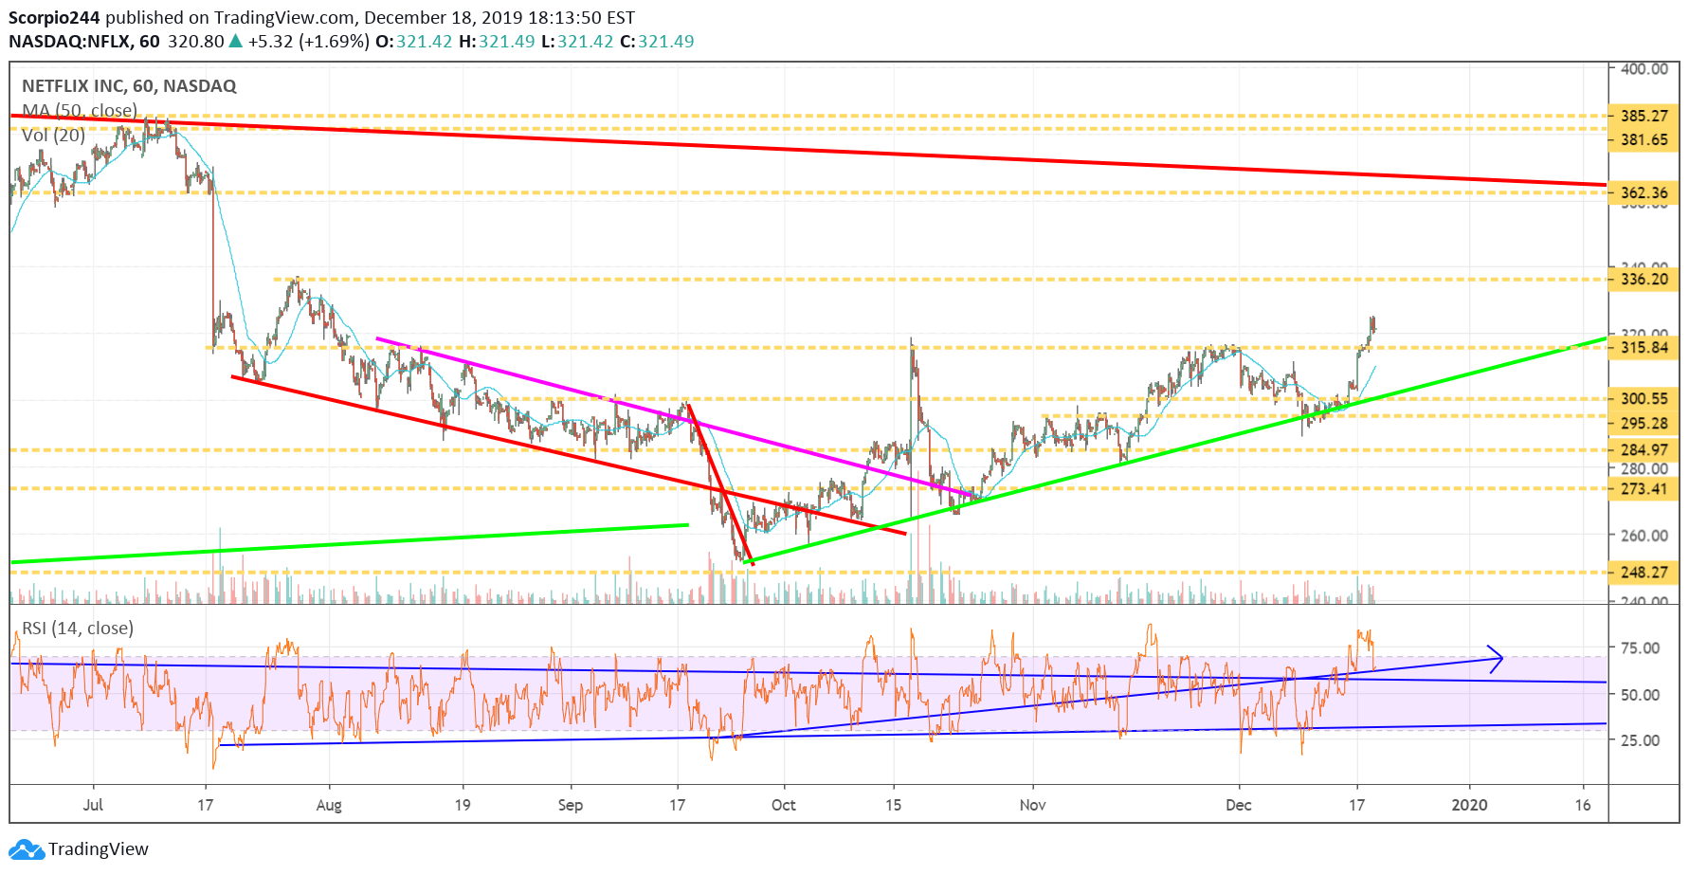Click the magenta descending trendline
Image resolution: width=1689 pixels, height=875 pixels.
point(673,417)
